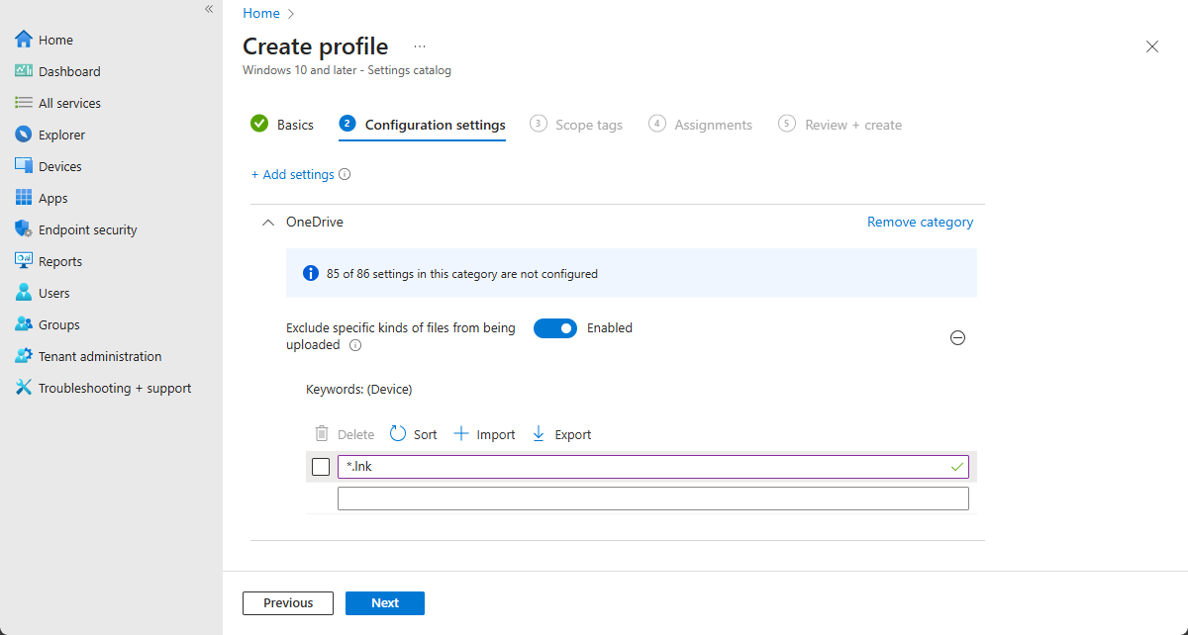Jump to the Review + create step

(841, 125)
